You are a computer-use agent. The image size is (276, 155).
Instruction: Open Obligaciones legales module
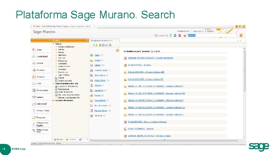pyautogui.click(x=40, y=124)
